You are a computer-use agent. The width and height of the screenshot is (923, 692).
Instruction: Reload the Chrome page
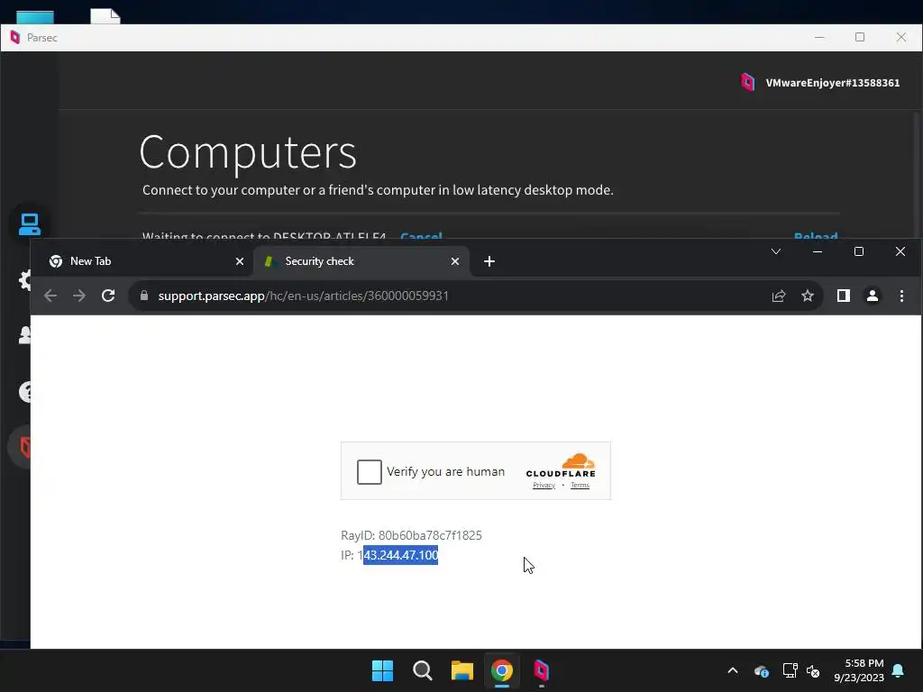point(108,296)
